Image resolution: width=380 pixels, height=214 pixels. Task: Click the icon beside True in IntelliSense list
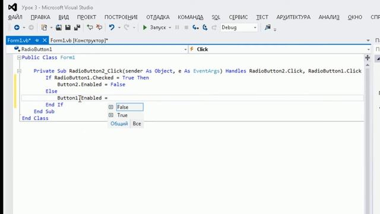[x=111, y=115]
